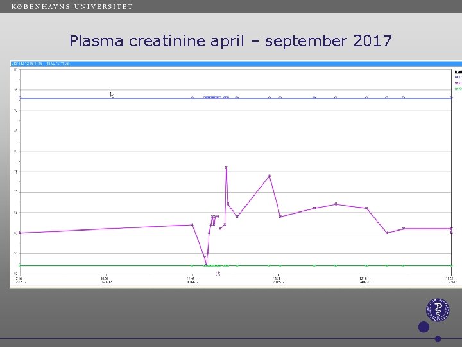Click the first x-axis date label
Viewport: 462px width, 347px height.
[x=21, y=280]
